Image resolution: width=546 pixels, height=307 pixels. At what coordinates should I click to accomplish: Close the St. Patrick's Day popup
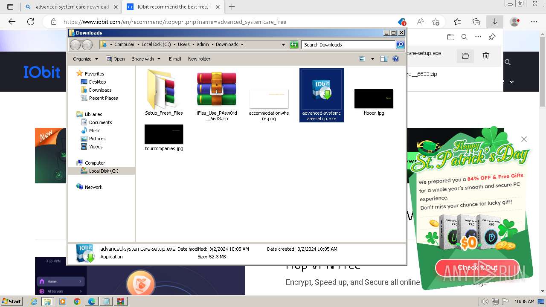[x=524, y=139]
